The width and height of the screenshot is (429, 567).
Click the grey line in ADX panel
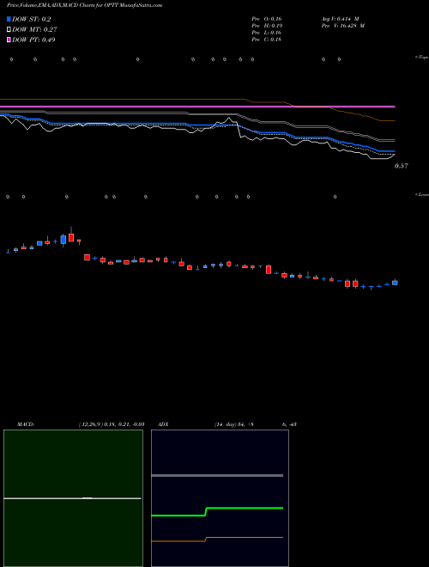coord(217,475)
